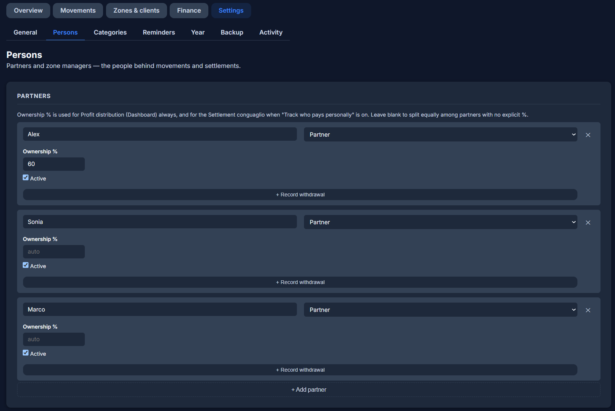View the Activity sub-tab
The image size is (615, 411).
tap(271, 32)
